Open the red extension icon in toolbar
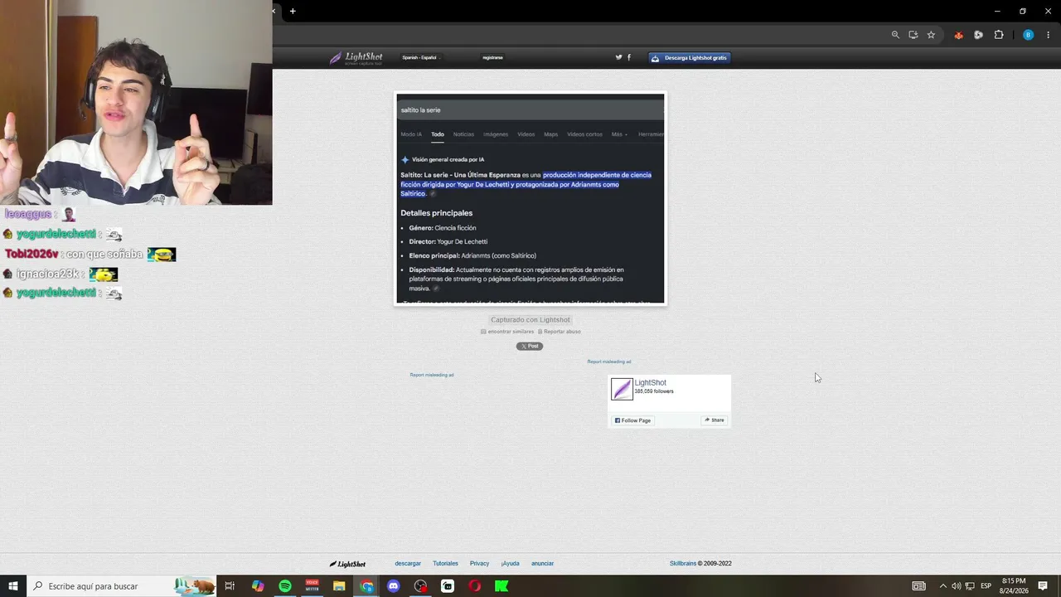The height and width of the screenshot is (597, 1061). (x=959, y=35)
